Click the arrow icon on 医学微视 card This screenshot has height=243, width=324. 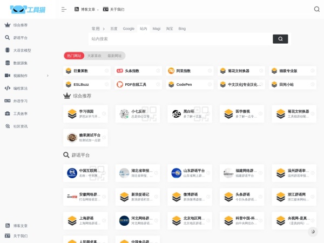click(x=260, y=113)
